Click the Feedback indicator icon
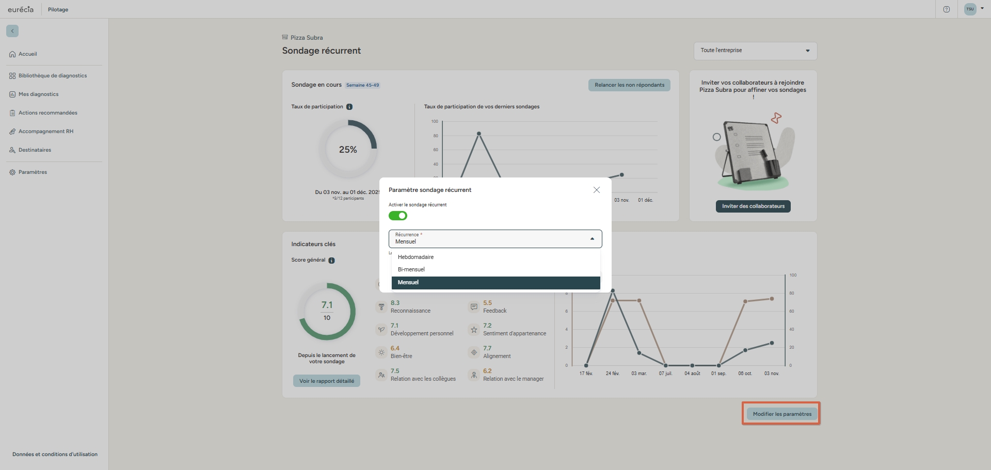Viewport: 991px width, 470px height. [474, 307]
